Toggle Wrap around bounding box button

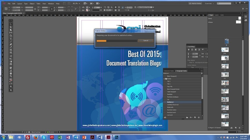(192, 50)
